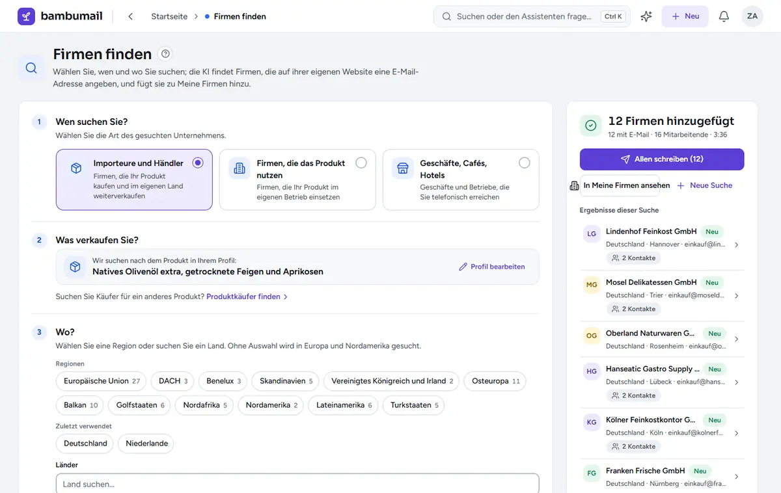Select the recently used Niederlande chip
Image resolution: width=781 pixels, height=493 pixels.
click(x=146, y=444)
